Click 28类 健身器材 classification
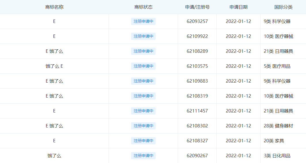 (x=279, y=126)
